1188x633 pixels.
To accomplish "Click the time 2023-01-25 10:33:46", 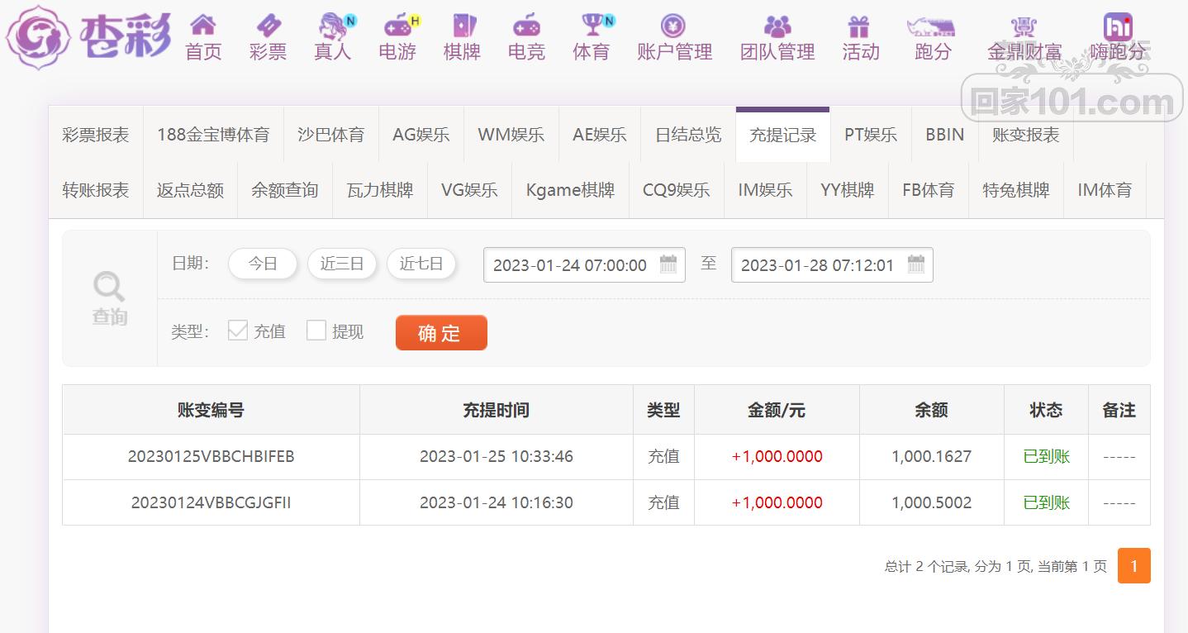I will [497, 456].
